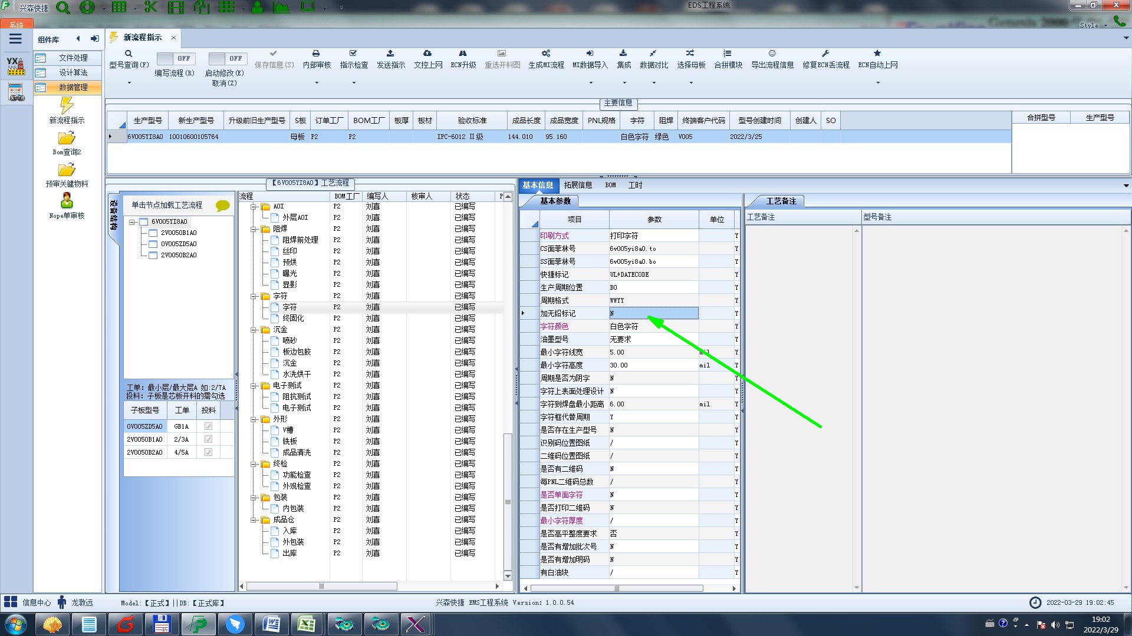Click 集成 download icon
Screen dimensions: 1132x636
click(623, 54)
